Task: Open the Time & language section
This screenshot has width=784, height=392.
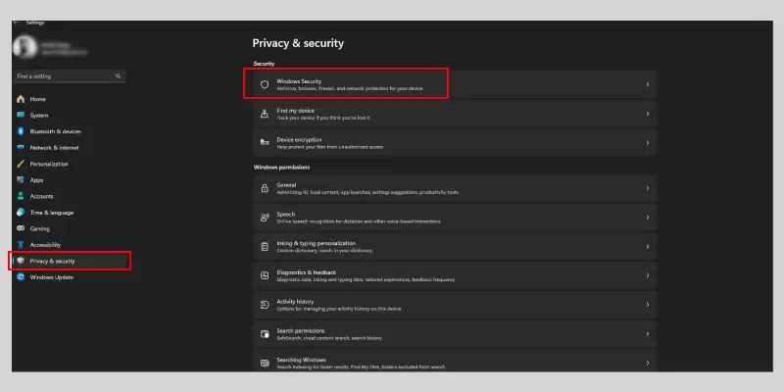Action: click(x=51, y=213)
